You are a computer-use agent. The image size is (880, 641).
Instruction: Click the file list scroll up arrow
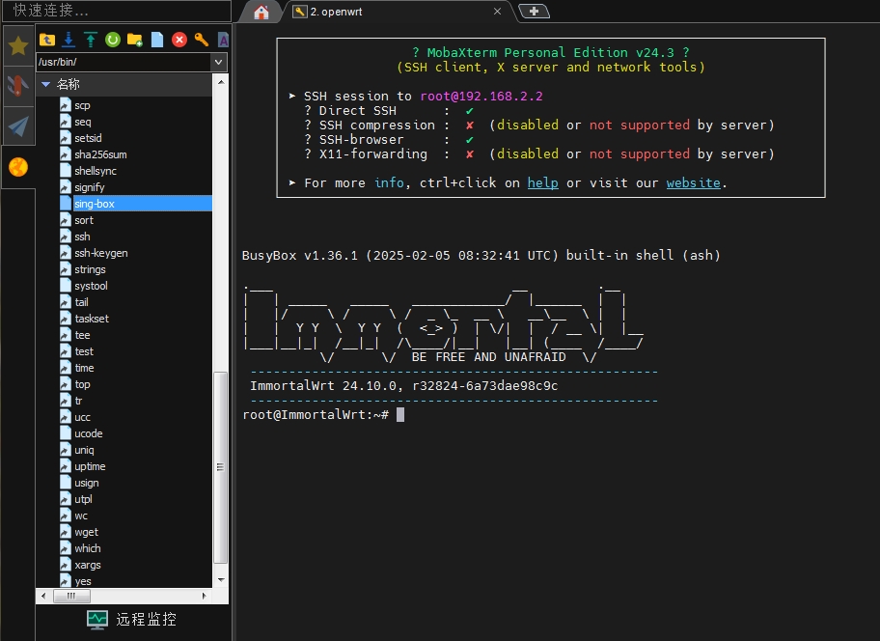tap(221, 82)
